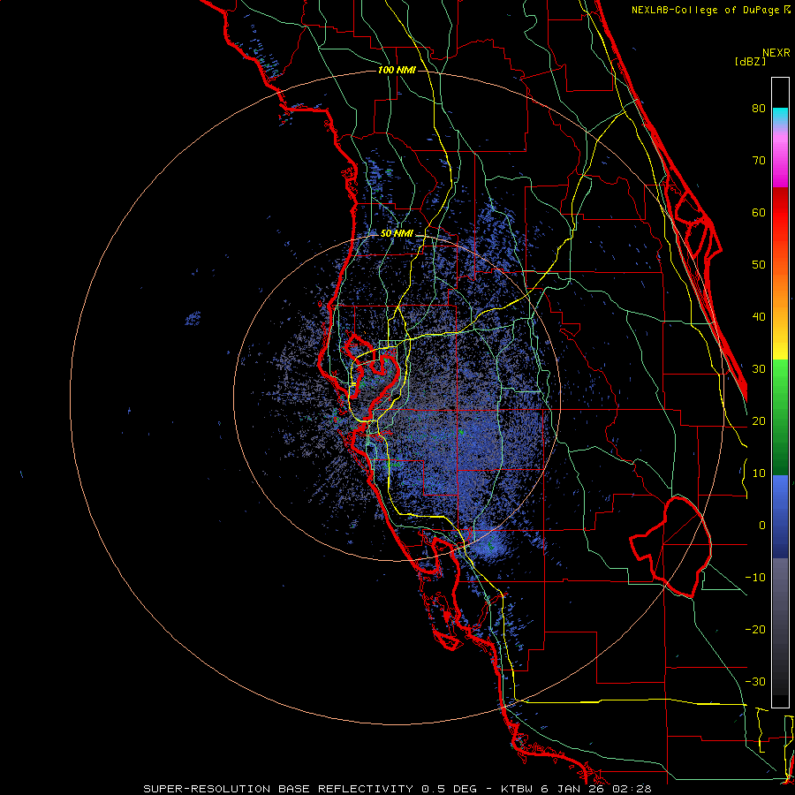Click the 80 value on the dBZ scale
This screenshot has height=795, width=795.
[759, 109]
